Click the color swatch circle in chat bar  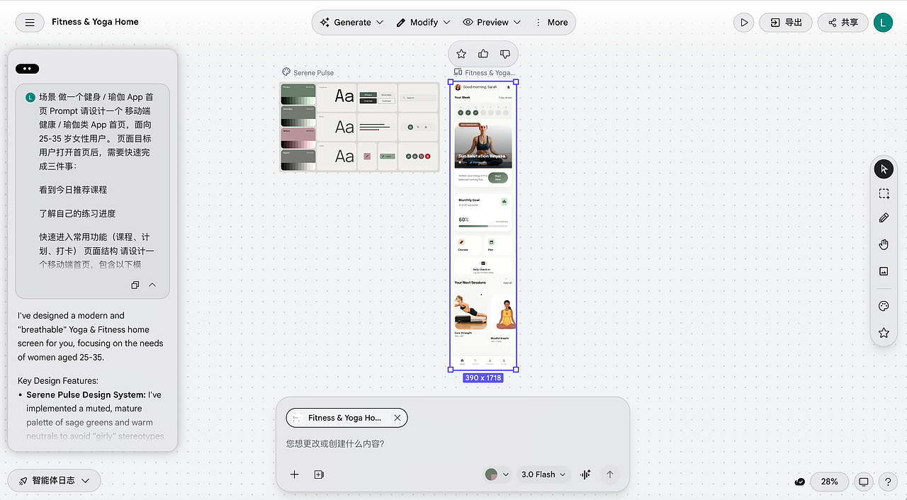492,475
